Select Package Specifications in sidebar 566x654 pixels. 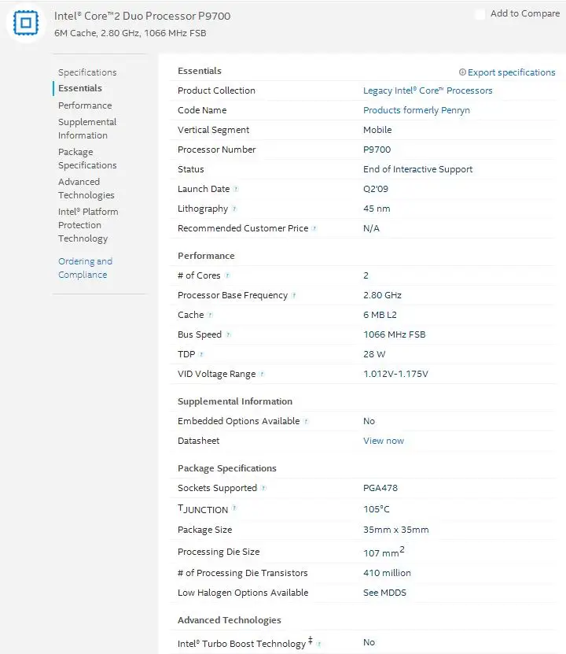click(87, 158)
